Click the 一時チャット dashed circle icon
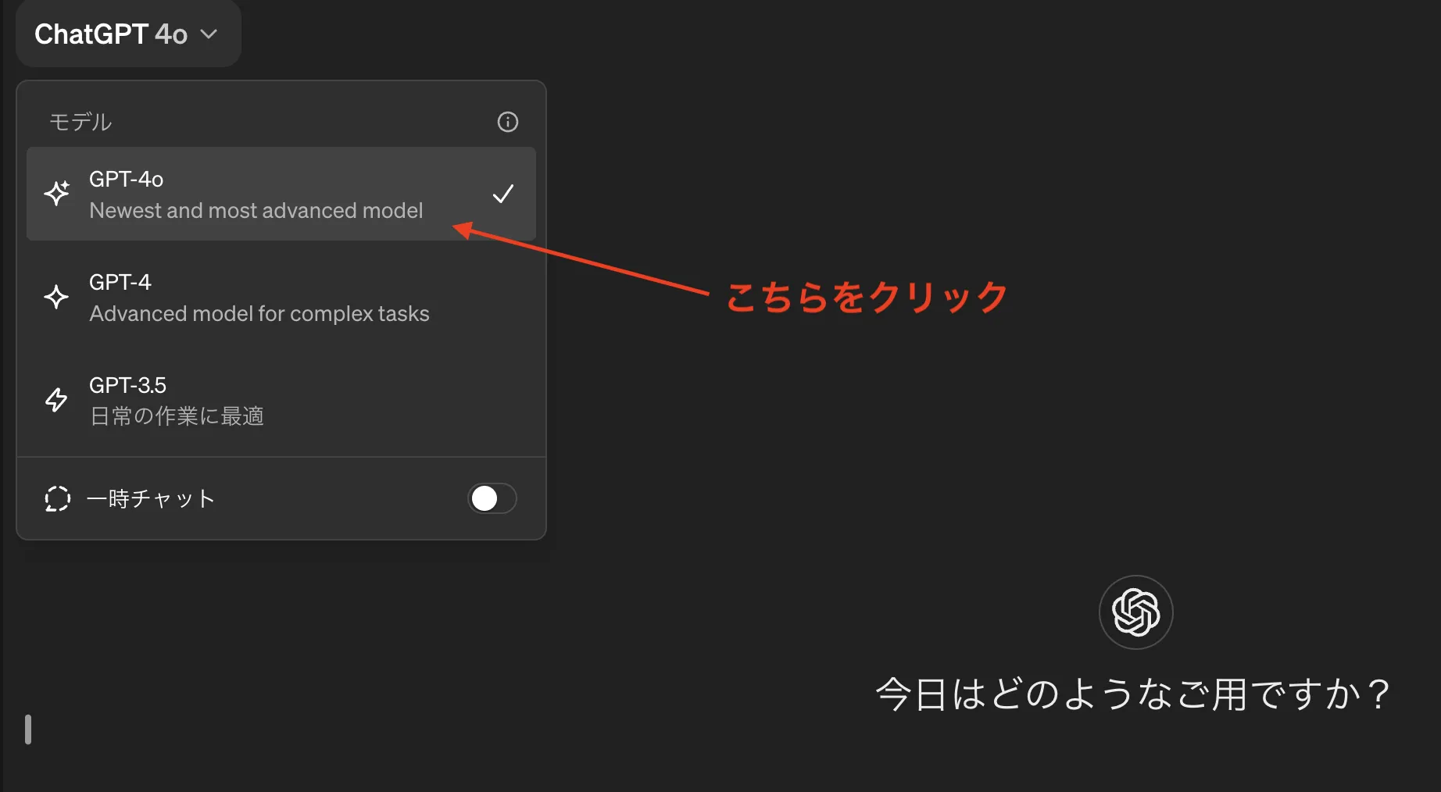Viewport: 1441px width, 792px height. coord(56,498)
